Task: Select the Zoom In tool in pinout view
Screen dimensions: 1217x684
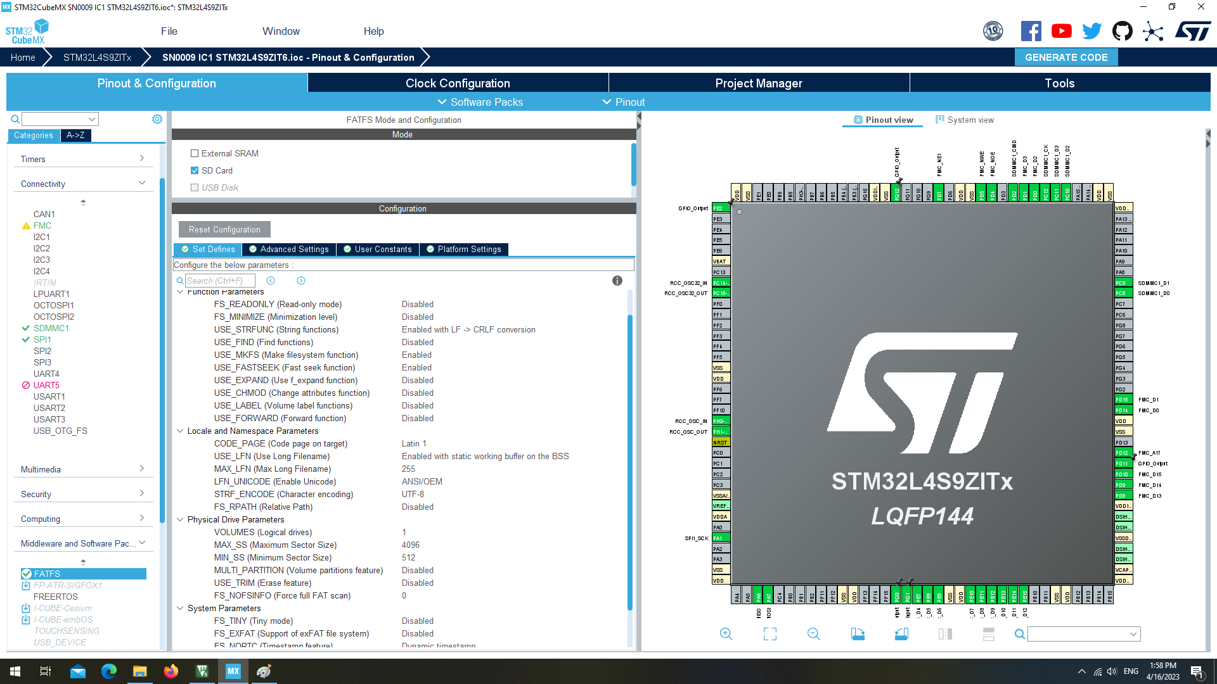Action: 726,633
